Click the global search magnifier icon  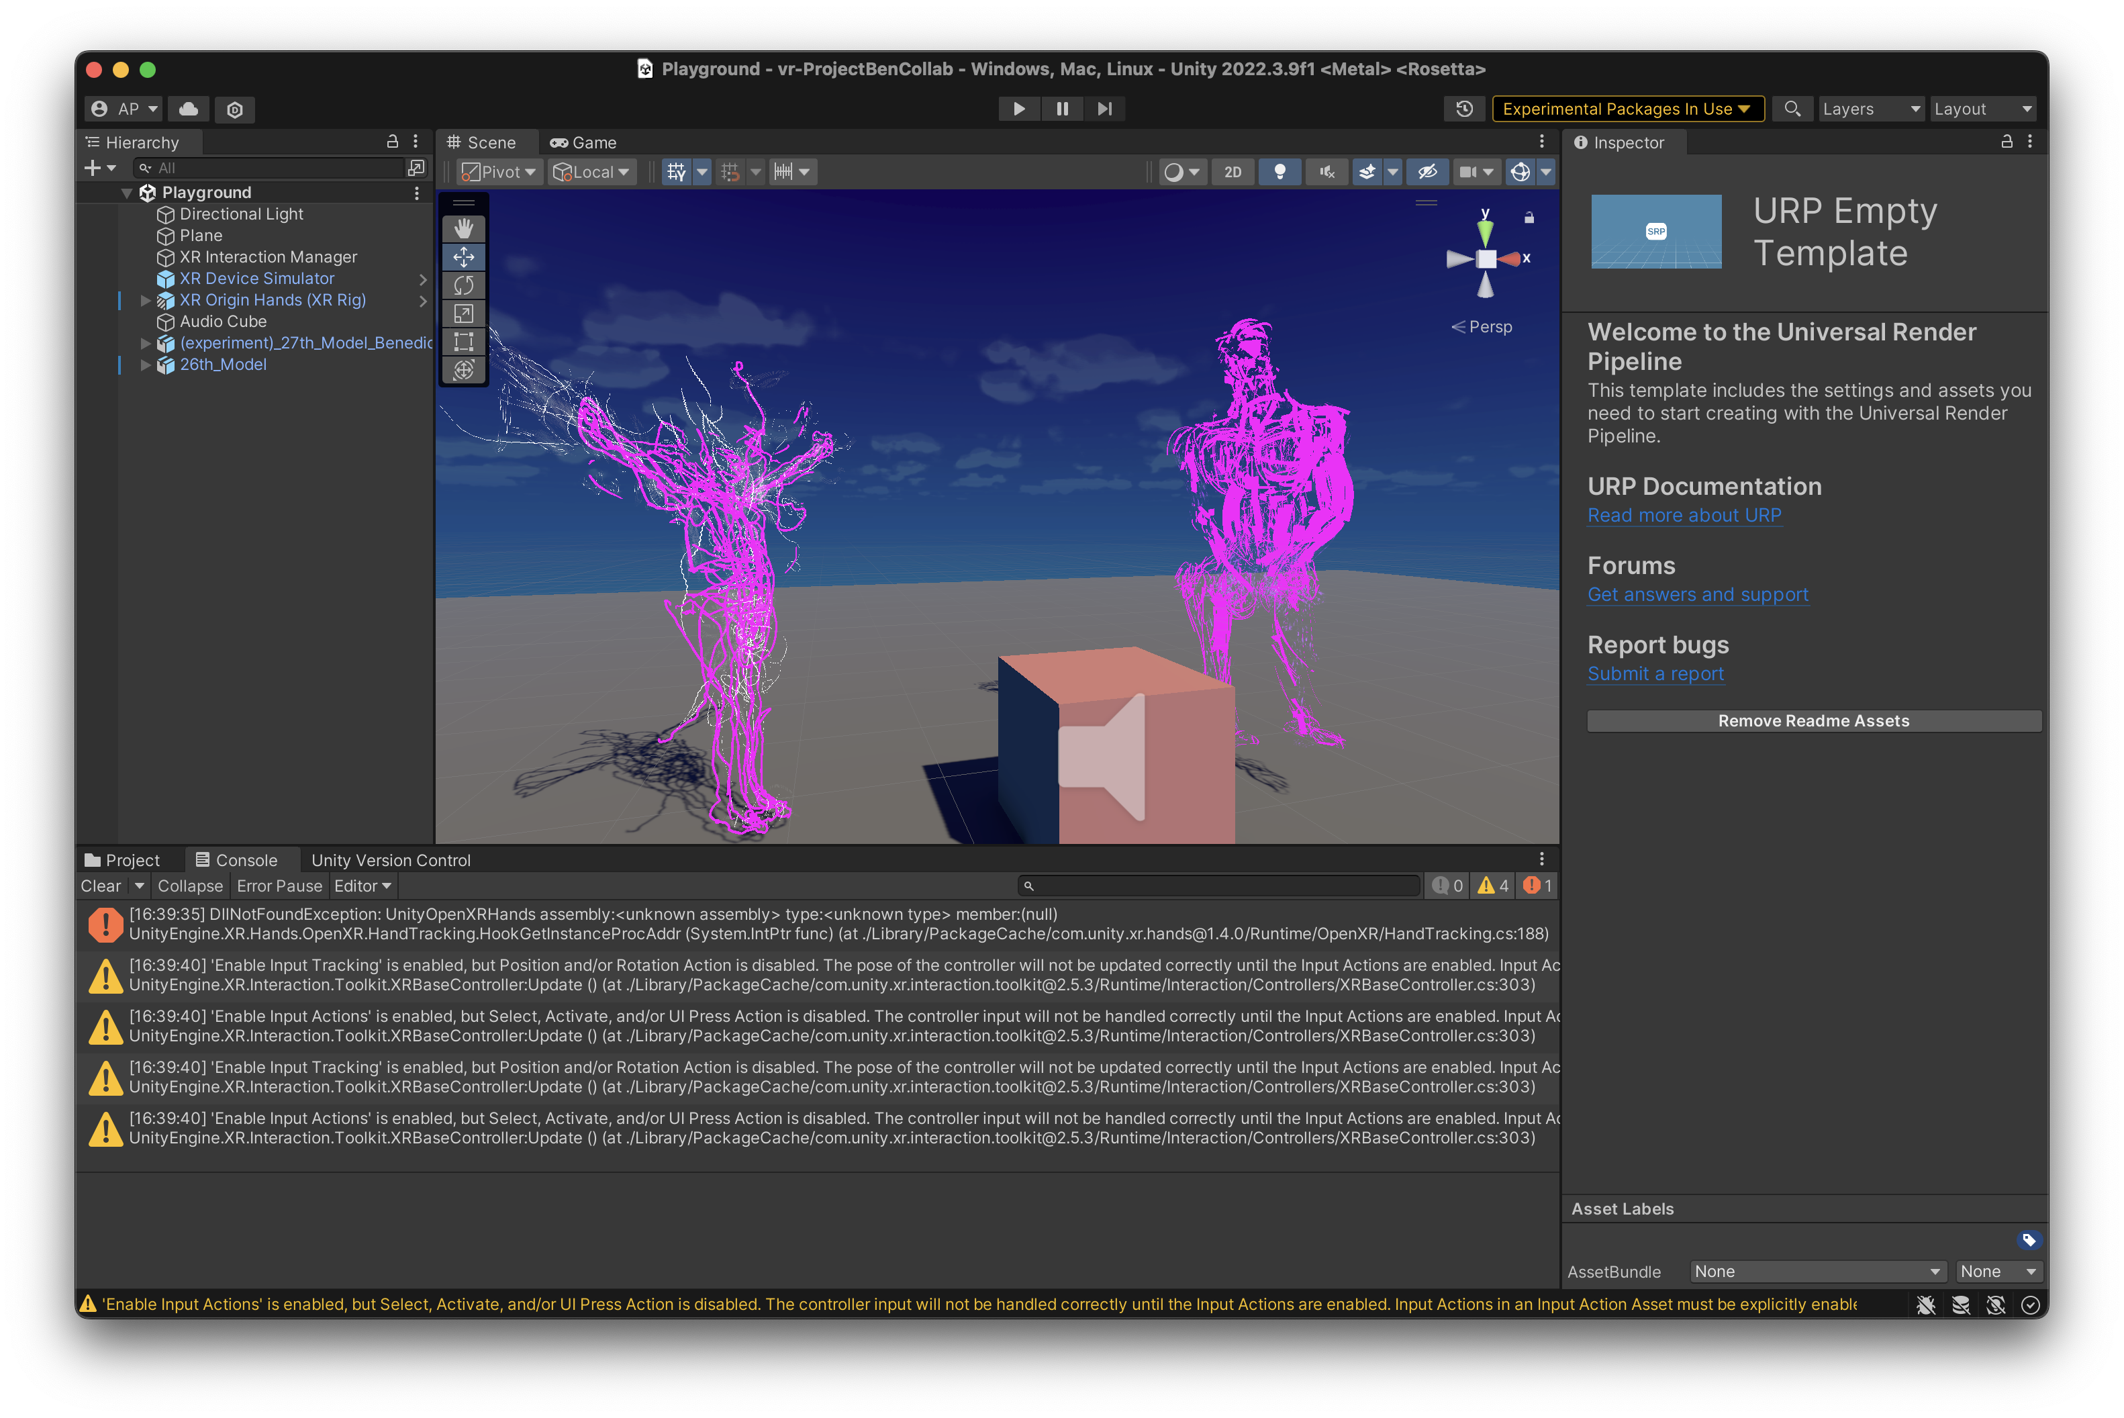click(x=1791, y=109)
